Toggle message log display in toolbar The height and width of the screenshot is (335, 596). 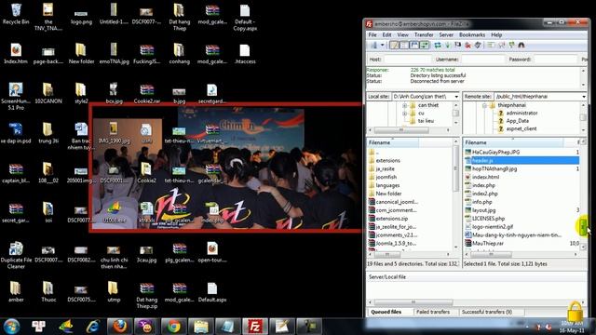pos(394,46)
